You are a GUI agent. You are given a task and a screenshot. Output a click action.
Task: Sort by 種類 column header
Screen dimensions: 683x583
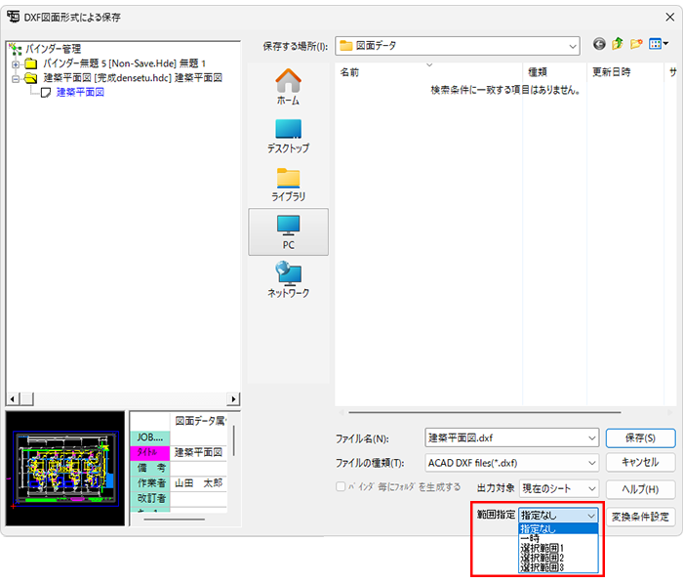(554, 72)
